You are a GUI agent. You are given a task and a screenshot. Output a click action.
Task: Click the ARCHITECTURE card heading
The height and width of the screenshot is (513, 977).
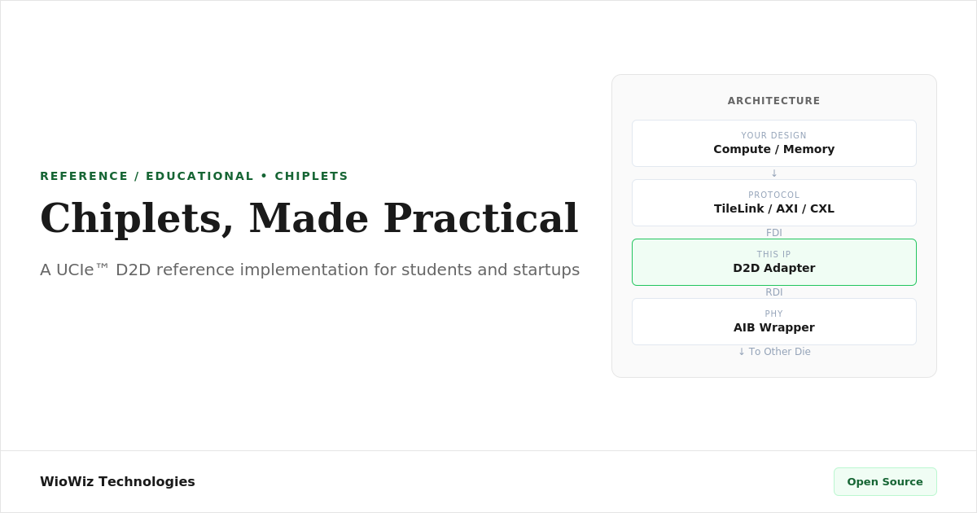pyautogui.click(x=773, y=101)
